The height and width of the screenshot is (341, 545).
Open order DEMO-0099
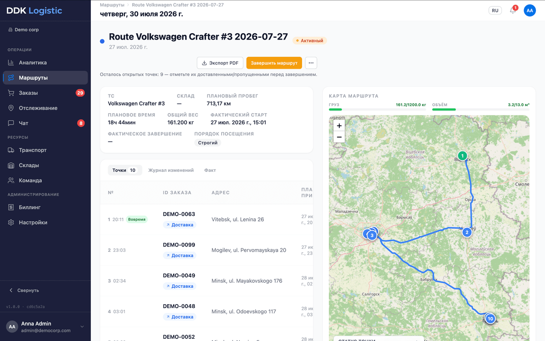point(179,245)
